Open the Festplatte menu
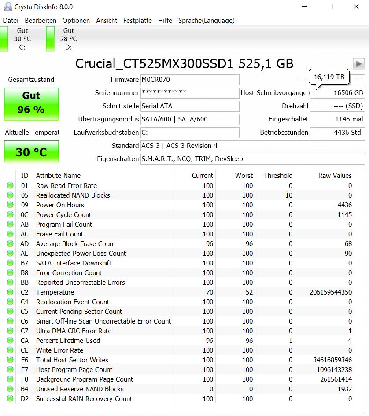The image size is (369, 416). click(137, 21)
